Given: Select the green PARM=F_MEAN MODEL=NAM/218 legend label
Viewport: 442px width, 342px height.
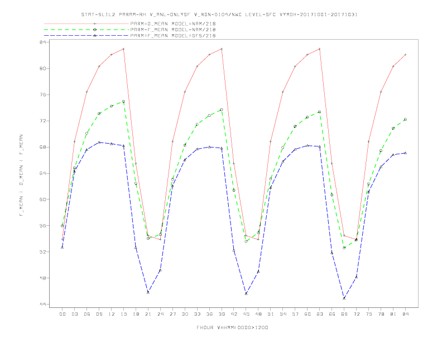Looking at the screenshot, I should (173, 30).
